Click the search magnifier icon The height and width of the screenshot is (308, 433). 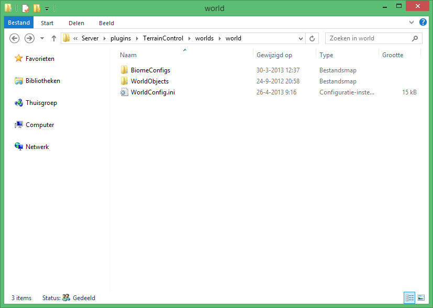414,38
